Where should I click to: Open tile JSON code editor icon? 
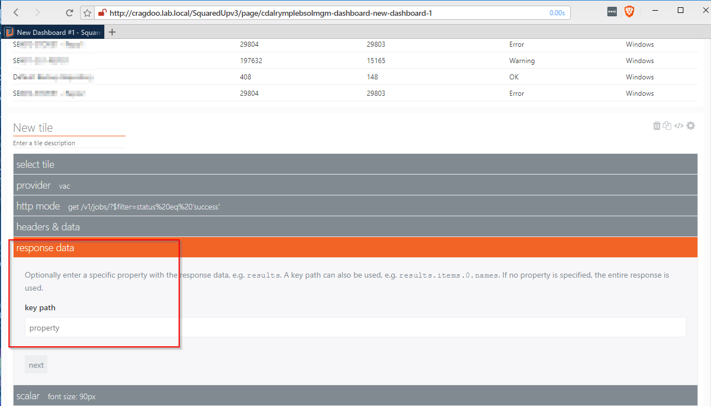tap(679, 126)
